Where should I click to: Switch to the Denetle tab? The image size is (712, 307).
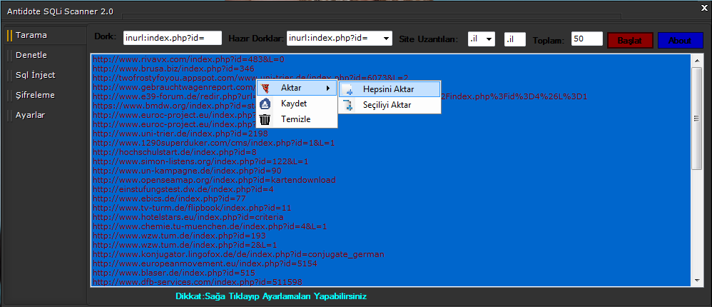44,55
